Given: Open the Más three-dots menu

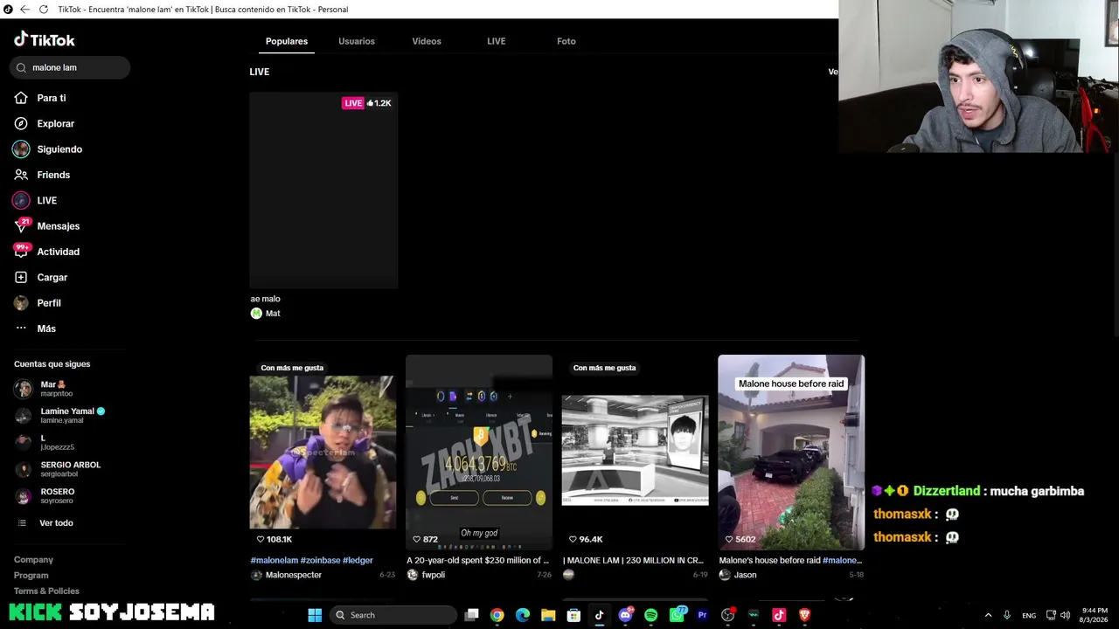Looking at the screenshot, I should [22, 328].
